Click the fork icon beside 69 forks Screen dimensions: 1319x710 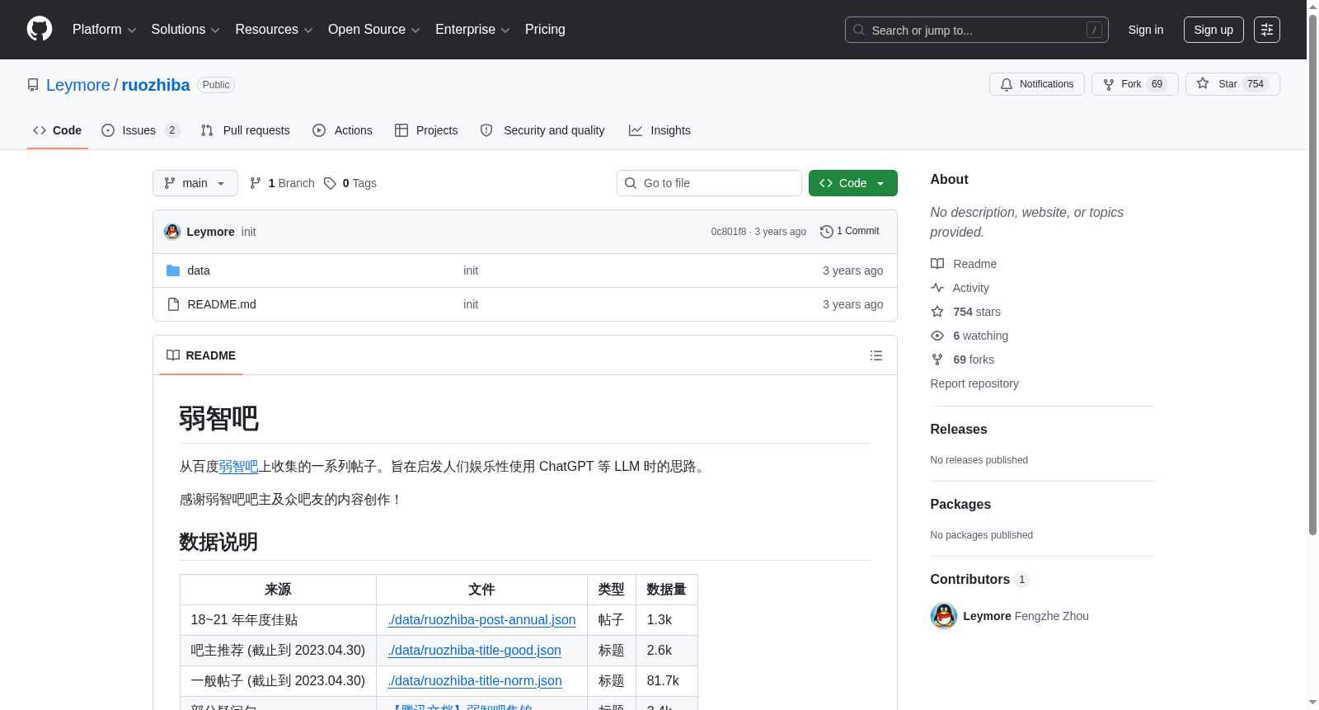coord(937,360)
